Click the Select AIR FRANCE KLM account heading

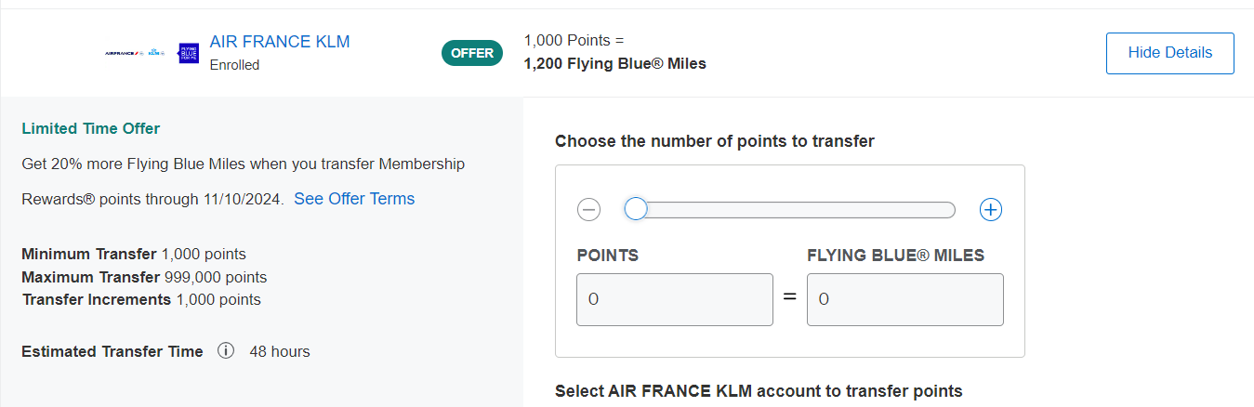(759, 391)
